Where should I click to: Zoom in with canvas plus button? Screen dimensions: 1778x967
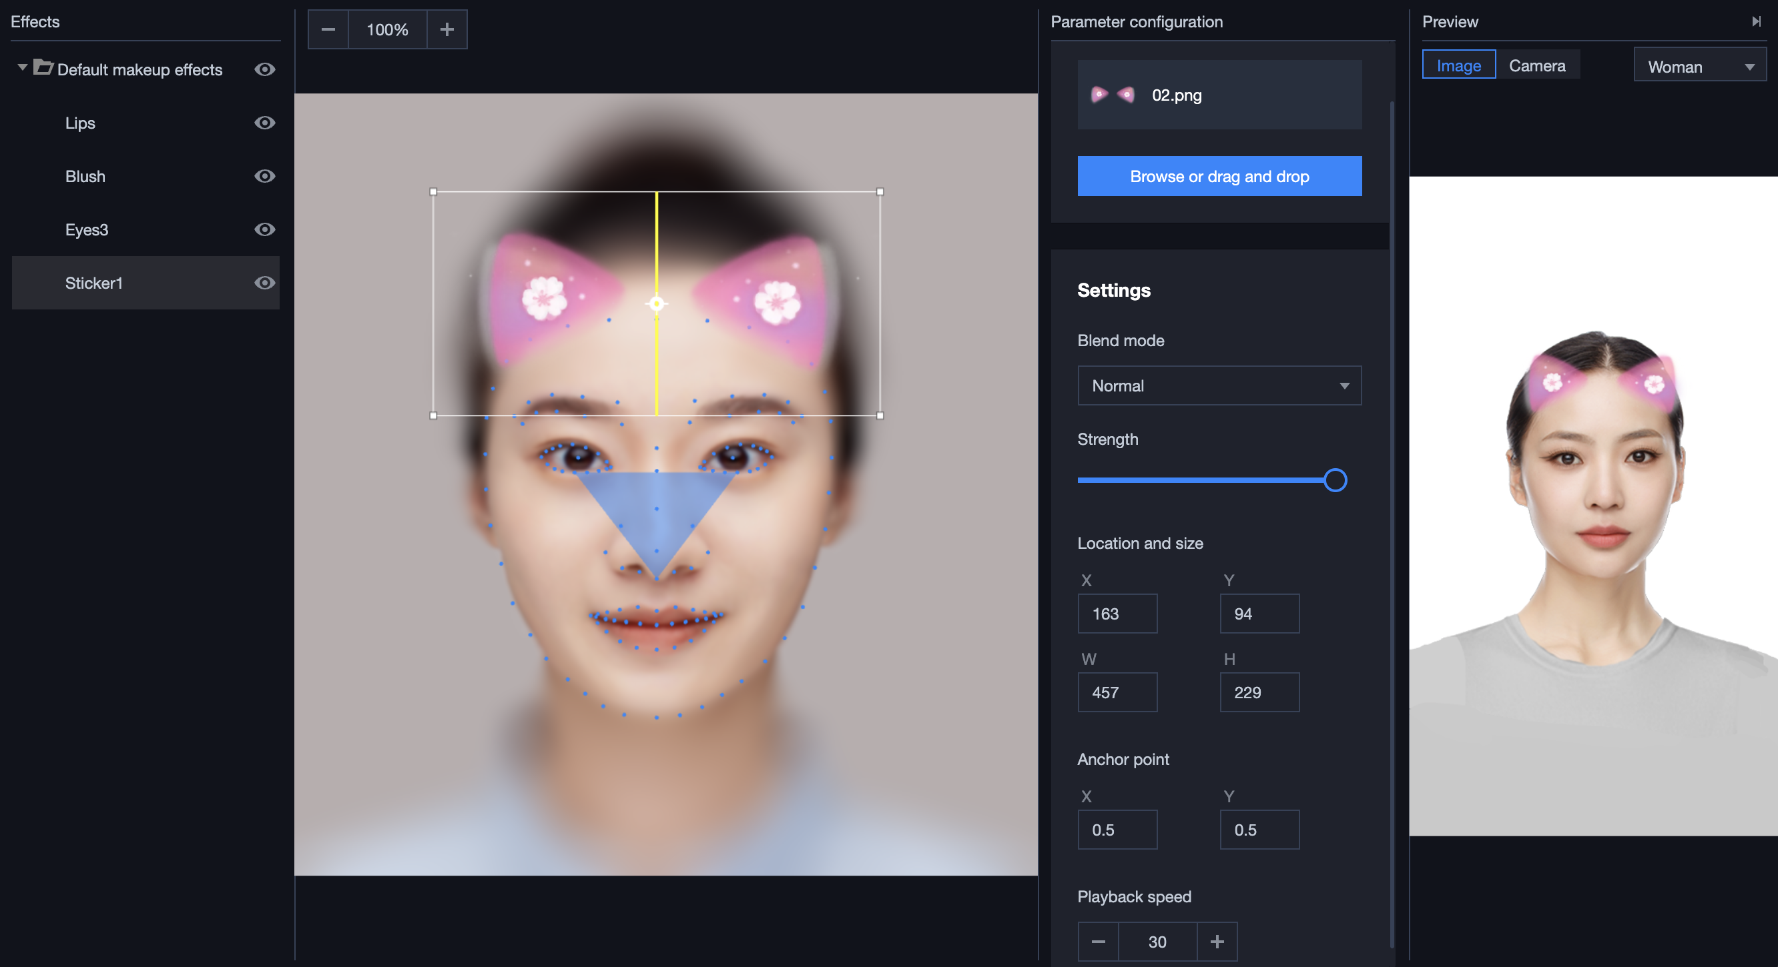click(x=447, y=29)
